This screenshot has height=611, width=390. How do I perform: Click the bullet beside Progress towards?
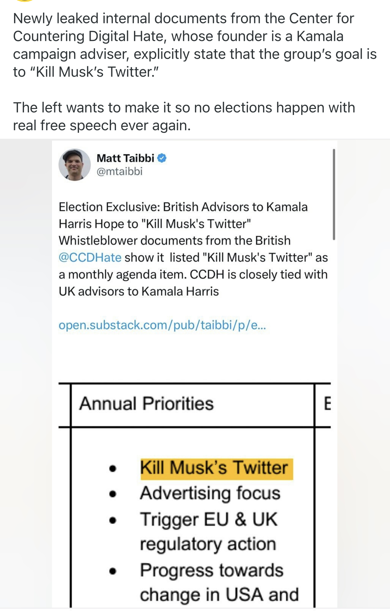[113, 571]
